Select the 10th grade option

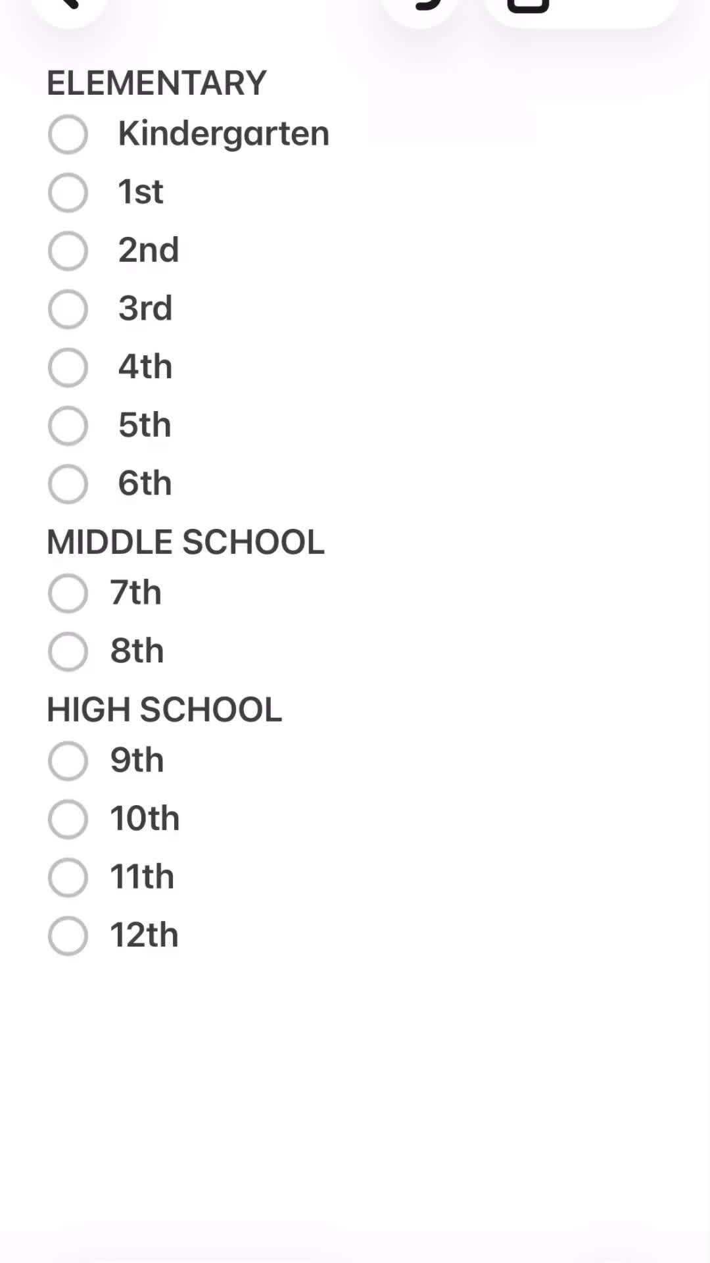pyautogui.click(x=68, y=820)
